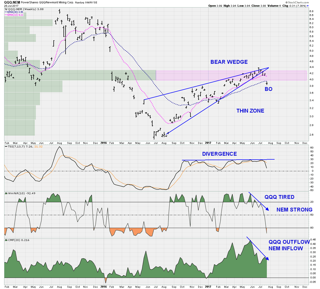Click the black line marker before TSI(7,13,7)
This screenshot has width=320, height=289.
coord(6,147)
